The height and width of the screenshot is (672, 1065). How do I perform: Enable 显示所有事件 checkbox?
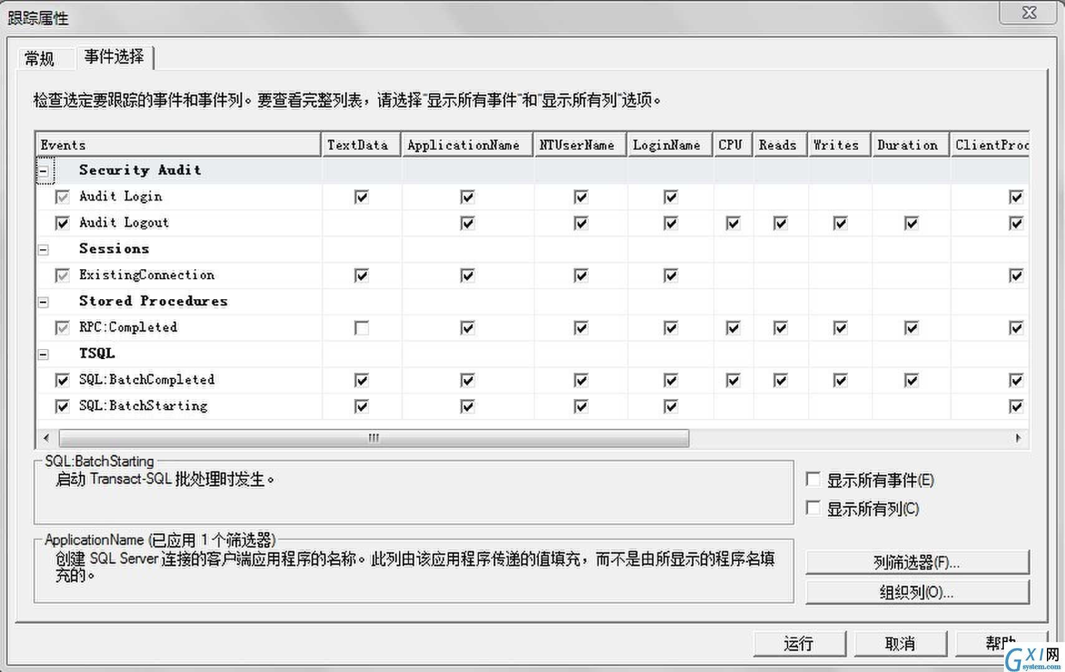tap(813, 479)
